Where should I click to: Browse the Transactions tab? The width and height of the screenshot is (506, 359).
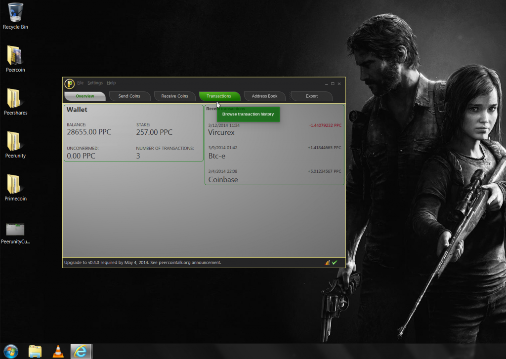219,96
